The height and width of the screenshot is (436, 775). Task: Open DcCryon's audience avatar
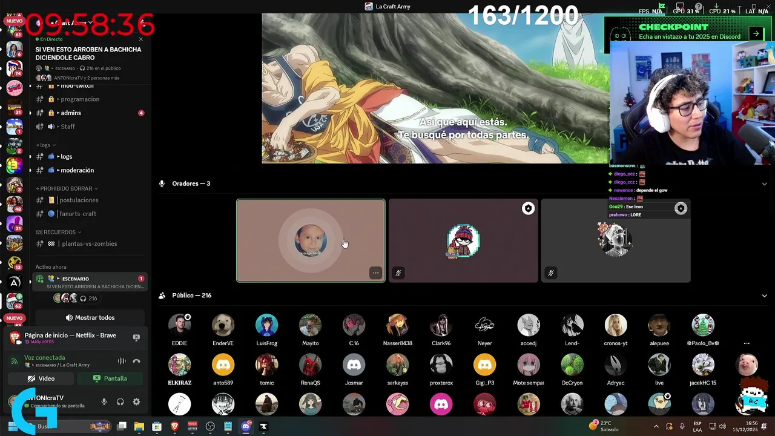coord(572,365)
